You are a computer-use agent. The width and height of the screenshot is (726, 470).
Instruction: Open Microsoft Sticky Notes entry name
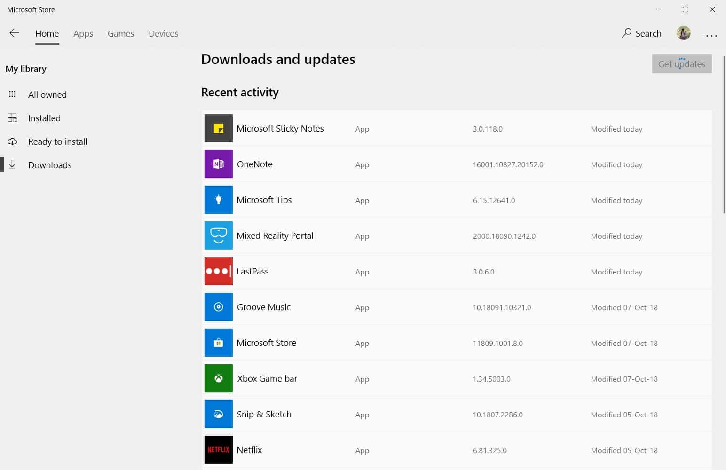[x=280, y=128]
